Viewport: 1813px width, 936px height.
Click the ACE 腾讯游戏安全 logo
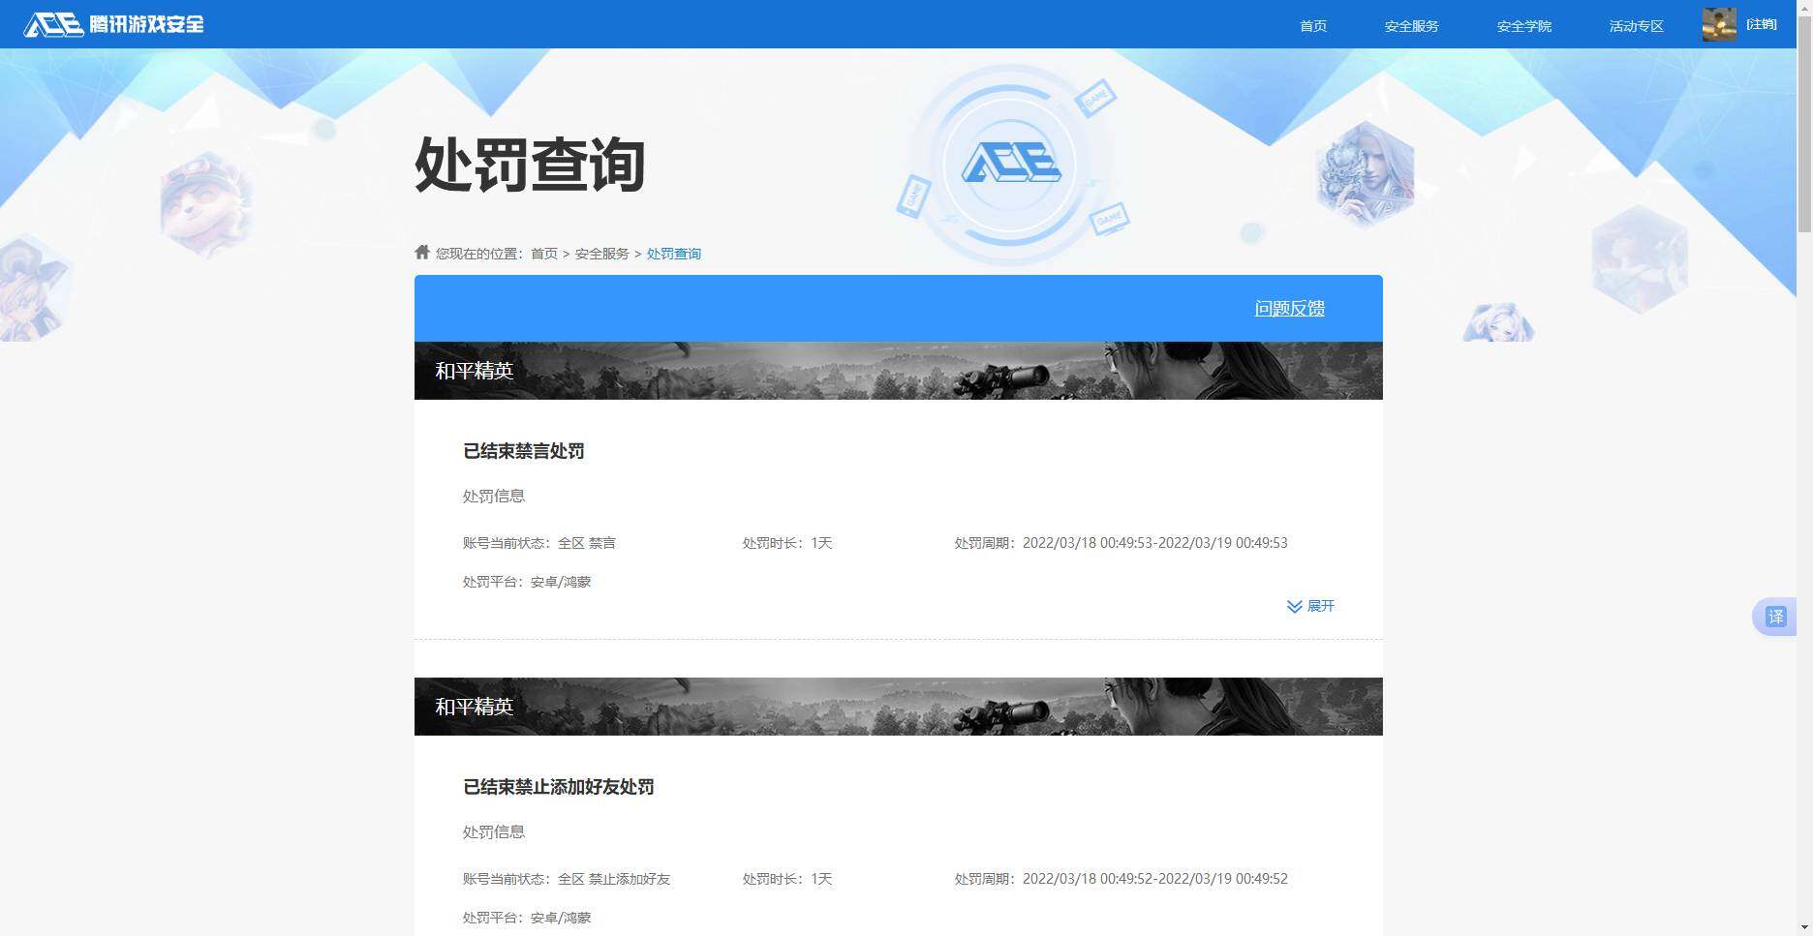(x=113, y=24)
